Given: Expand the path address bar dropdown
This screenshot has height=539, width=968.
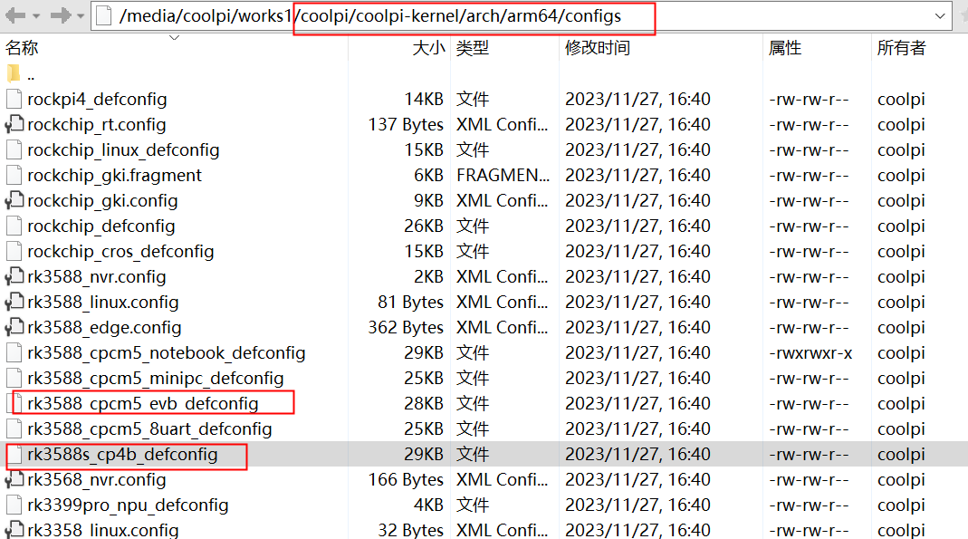Looking at the screenshot, I should [940, 16].
